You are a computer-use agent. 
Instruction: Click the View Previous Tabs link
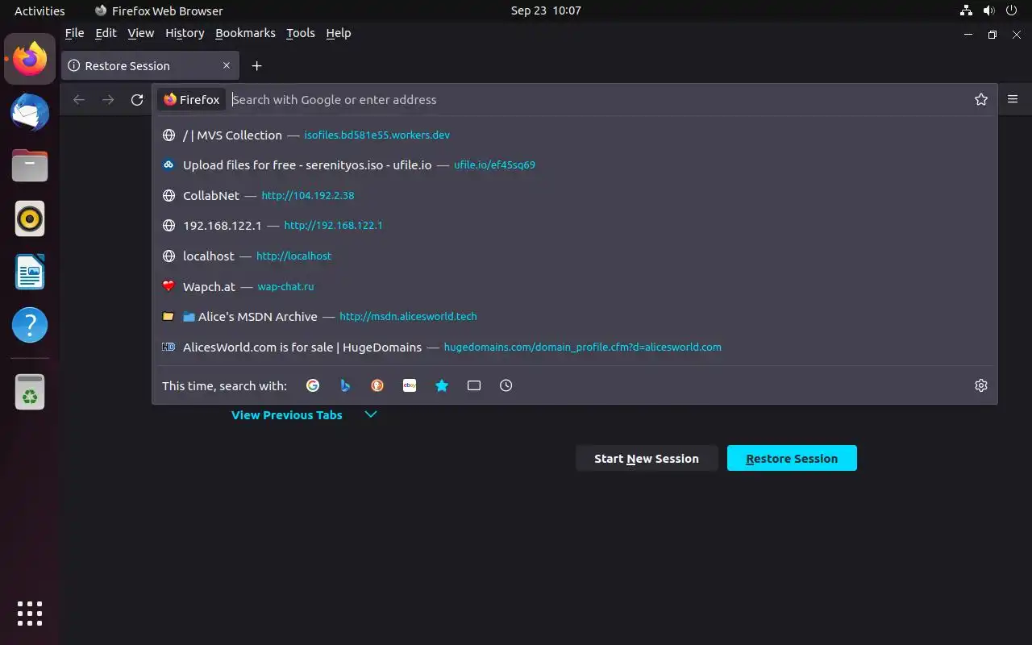point(287,414)
